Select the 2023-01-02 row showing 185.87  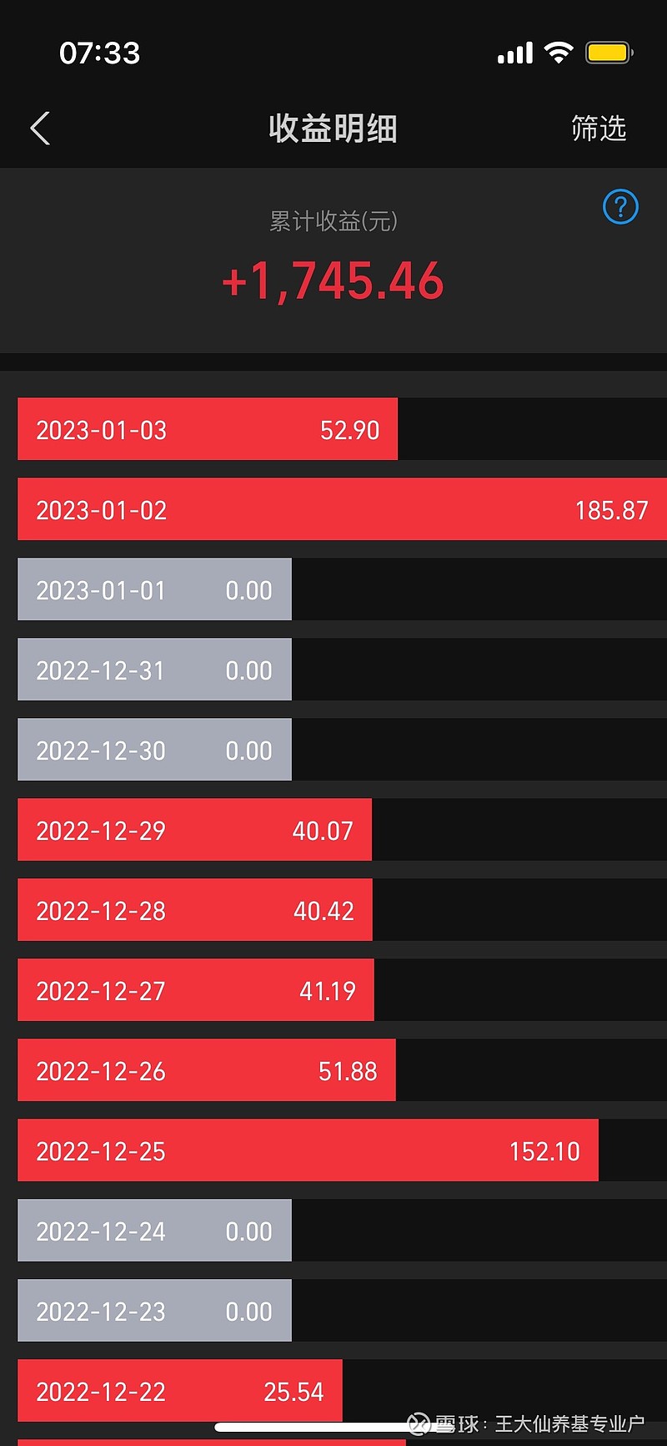pos(342,509)
